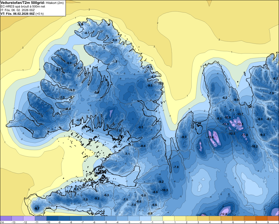
Task: Click the -8.0 temperature label
Action: tap(236, 100)
